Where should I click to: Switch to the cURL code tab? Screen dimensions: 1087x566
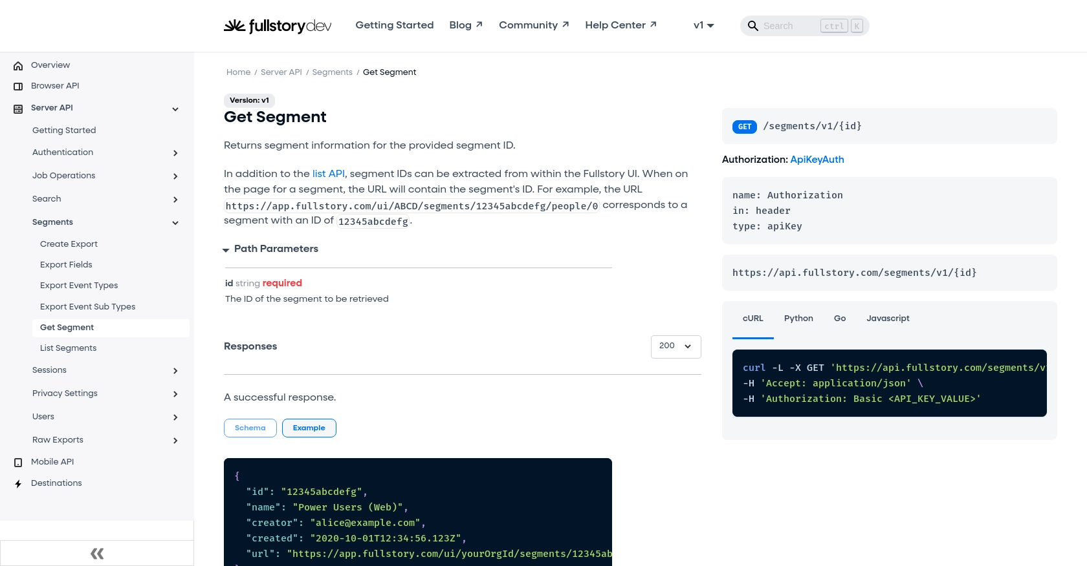[x=753, y=319]
